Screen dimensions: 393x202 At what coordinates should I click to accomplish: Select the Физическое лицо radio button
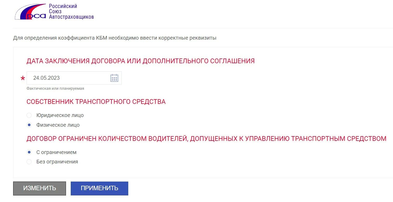click(x=29, y=125)
